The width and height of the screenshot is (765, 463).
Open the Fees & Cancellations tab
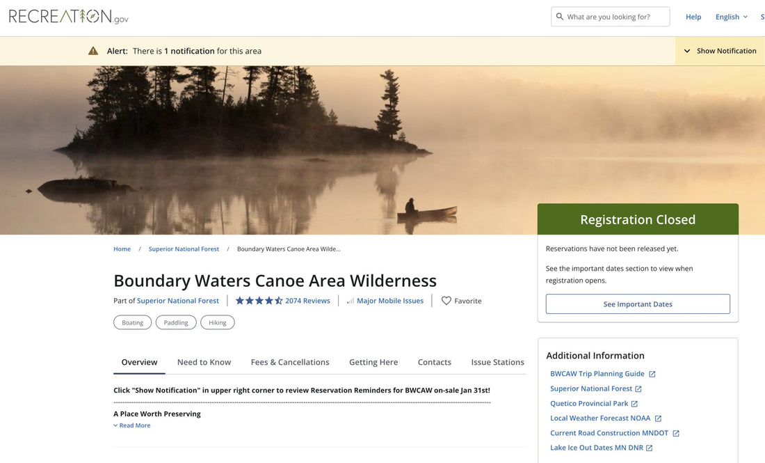pyautogui.click(x=290, y=362)
